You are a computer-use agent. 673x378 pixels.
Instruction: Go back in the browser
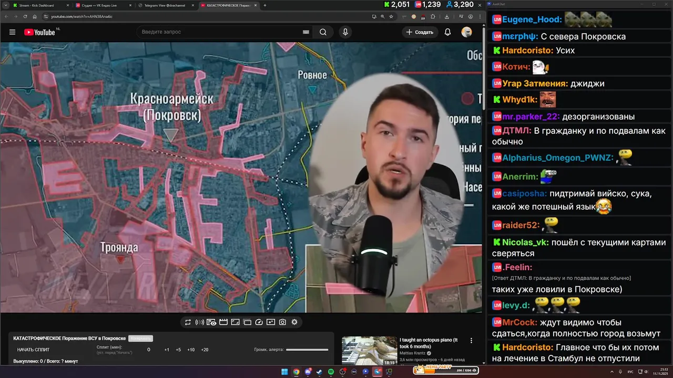pyautogui.click(x=7, y=16)
